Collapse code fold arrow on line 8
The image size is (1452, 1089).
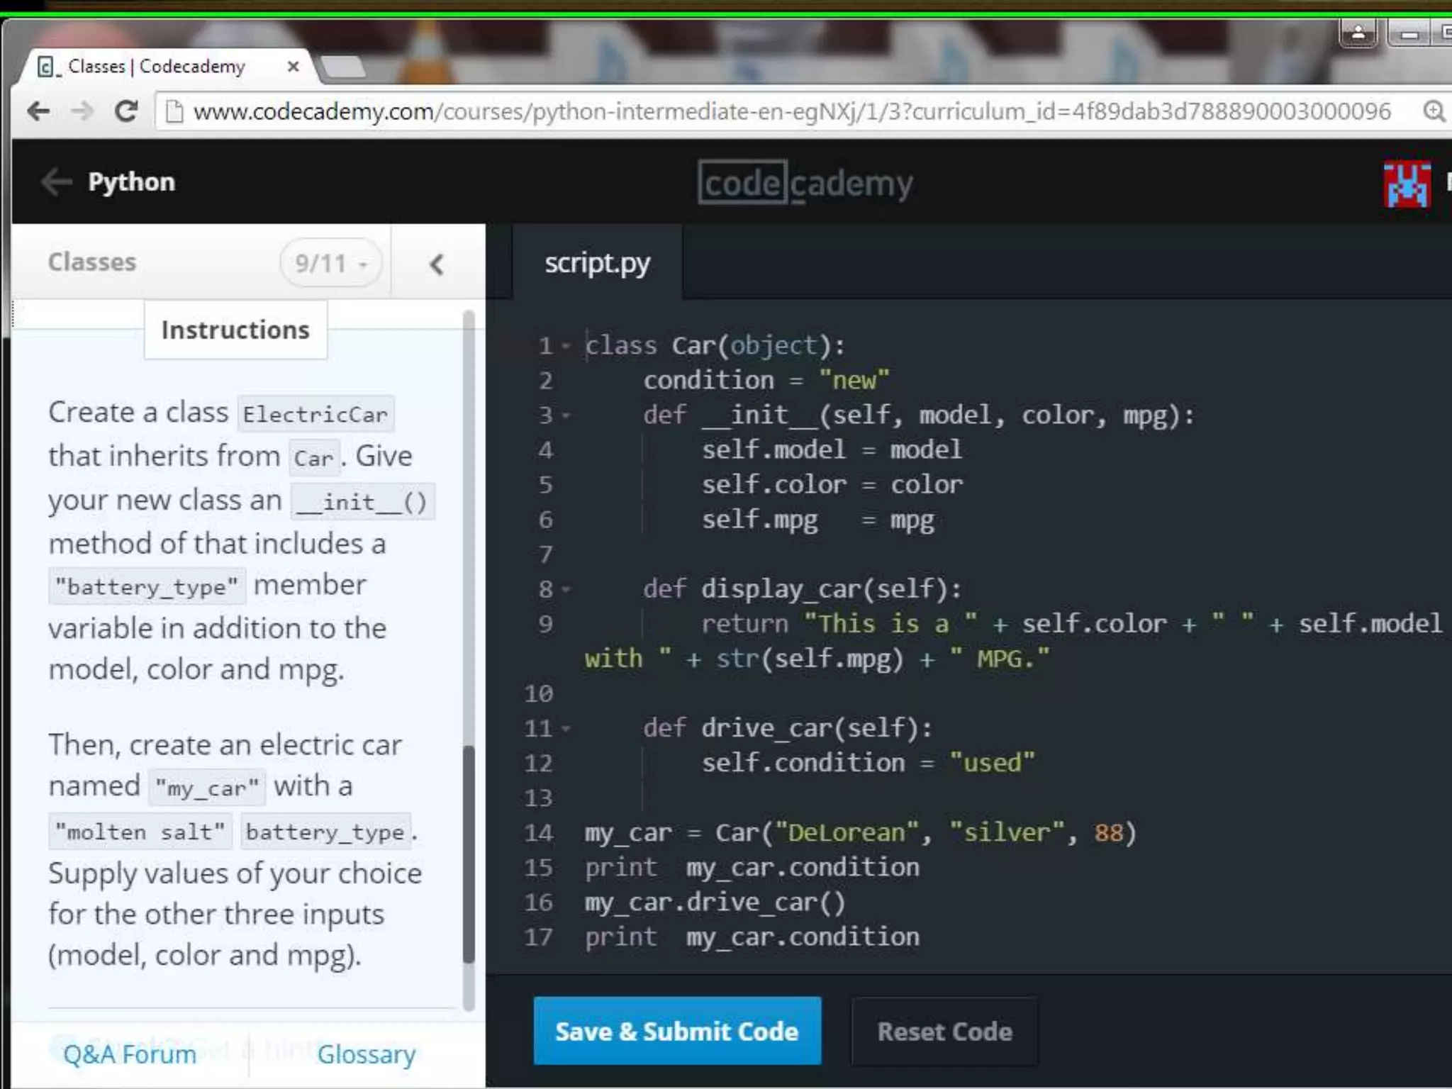(x=566, y=589)
